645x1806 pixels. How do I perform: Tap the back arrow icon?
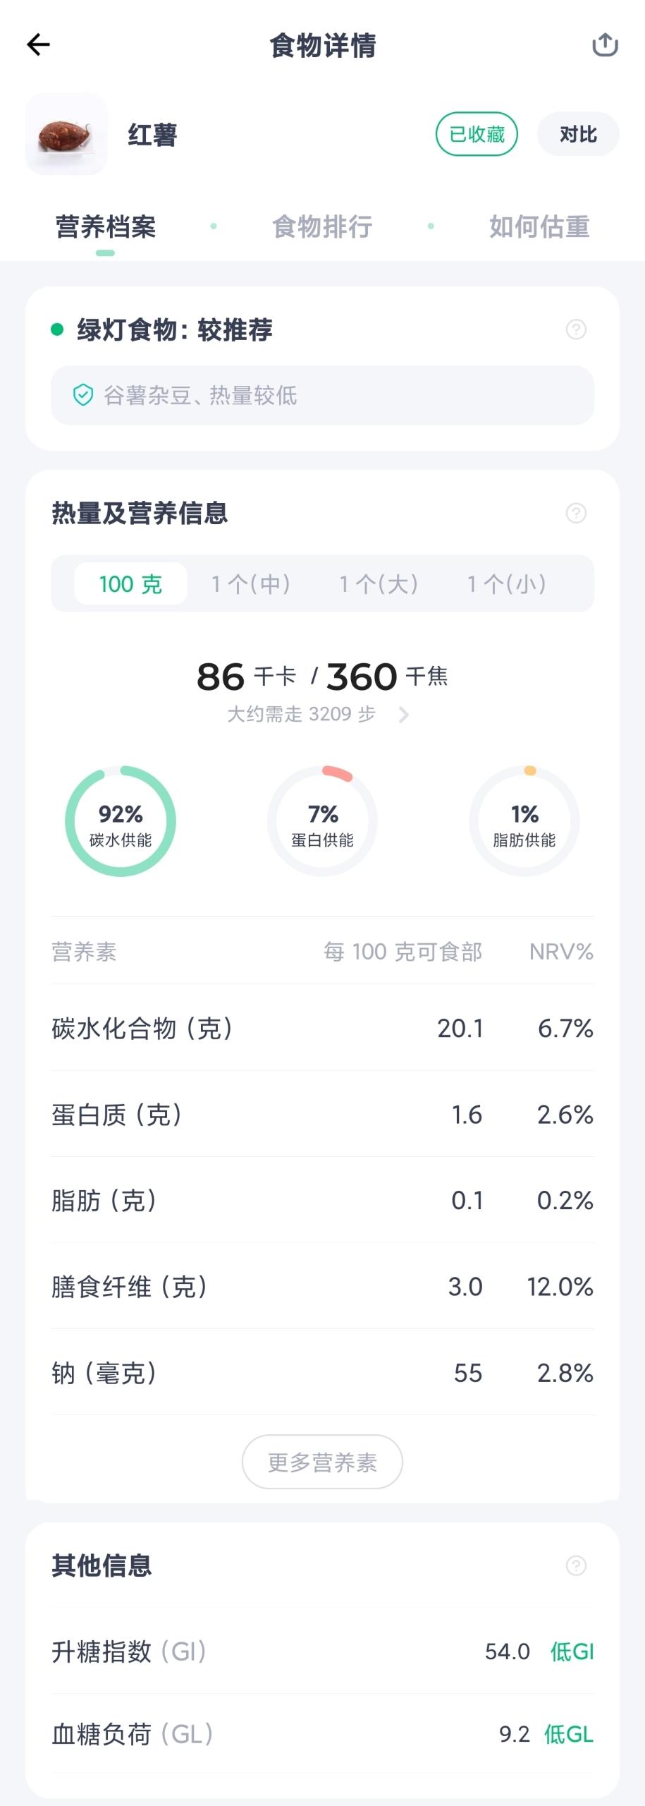point(38,45)
